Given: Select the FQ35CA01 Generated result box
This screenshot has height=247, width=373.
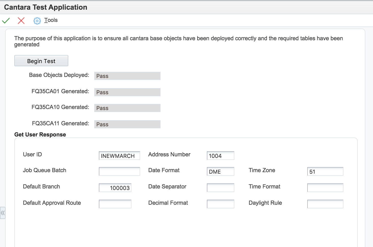Looking at the screenshot, I should pos(127,92).
